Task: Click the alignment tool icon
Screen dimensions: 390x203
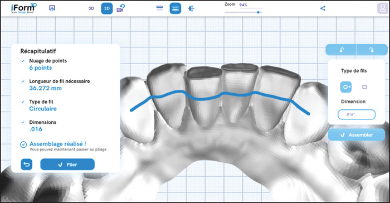Action: click(x=191, y=8)
